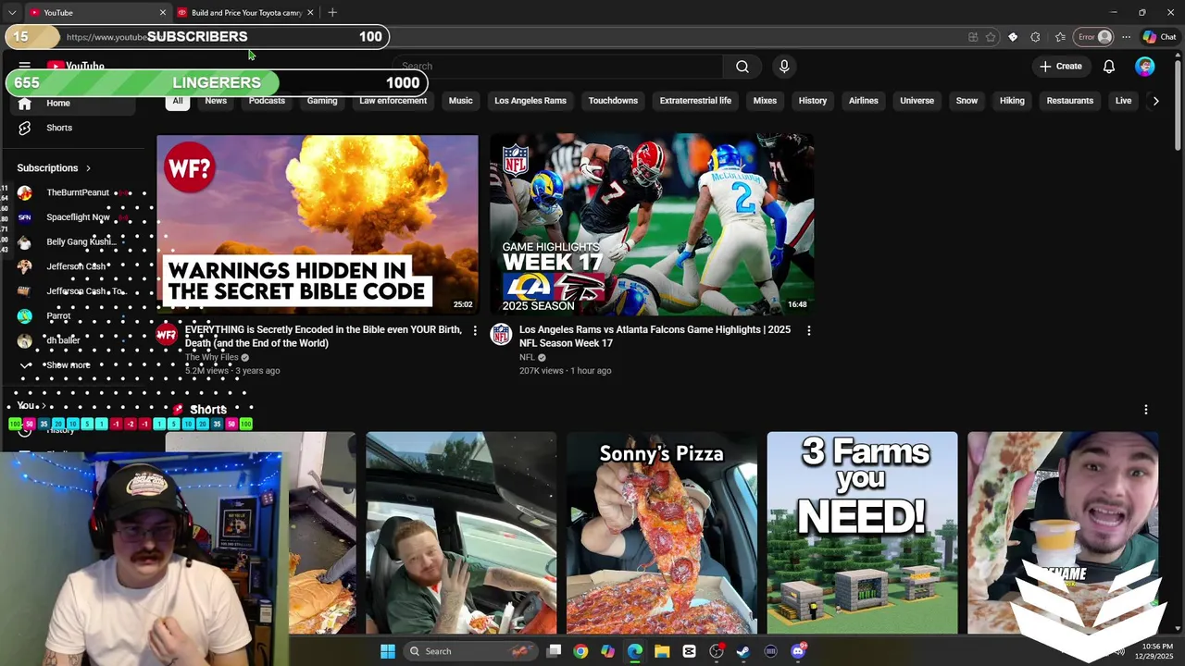Select the Los Angeles Rams chip
Screen dimensions: 1185x666
pyautogui.click(x=530, y=101)
